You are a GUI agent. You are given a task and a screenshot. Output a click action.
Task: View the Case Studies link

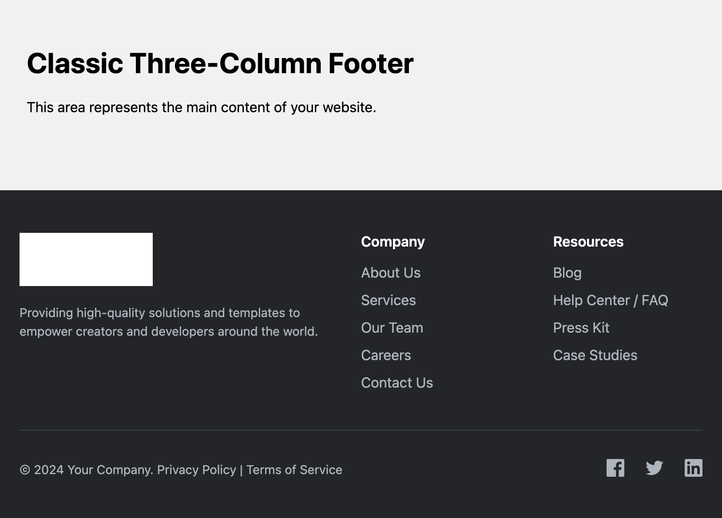(595, 355)
